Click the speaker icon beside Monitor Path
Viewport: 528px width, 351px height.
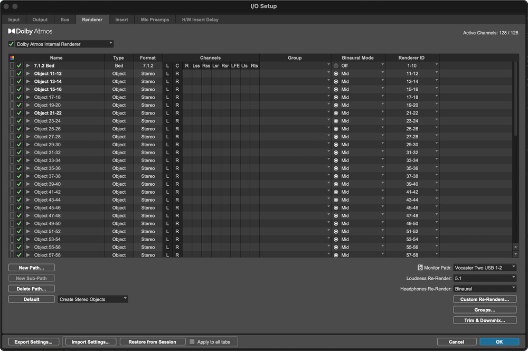pyautogui.click(x=420, y=268)
